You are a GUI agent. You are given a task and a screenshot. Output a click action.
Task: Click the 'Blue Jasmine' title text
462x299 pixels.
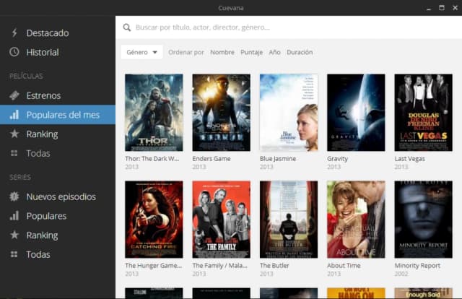(278, 159)
